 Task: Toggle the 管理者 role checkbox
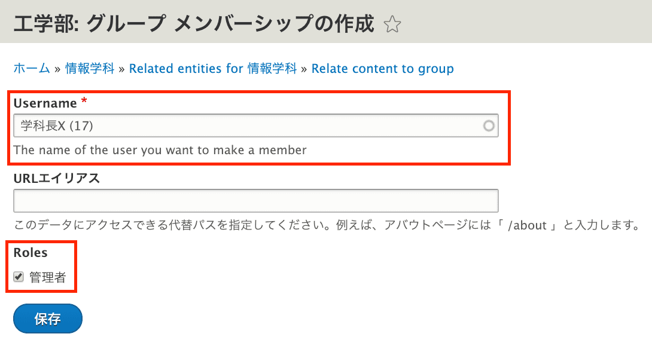click(x=19, y=277)
